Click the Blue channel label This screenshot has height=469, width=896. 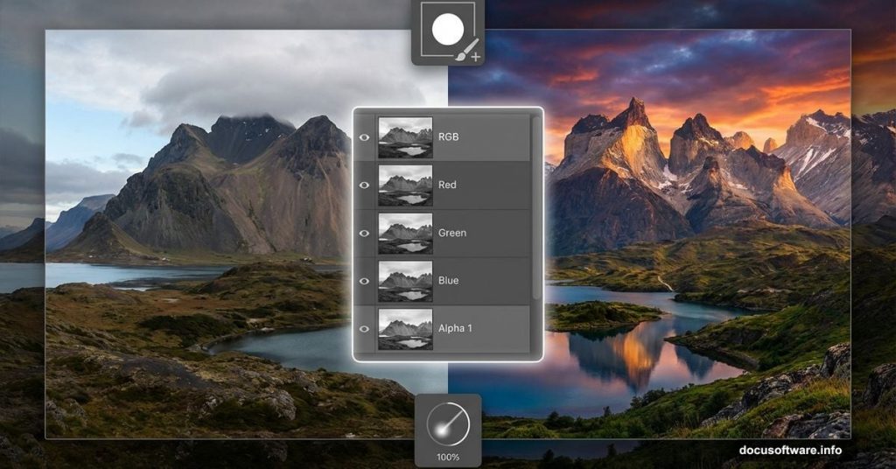[449, 281]
